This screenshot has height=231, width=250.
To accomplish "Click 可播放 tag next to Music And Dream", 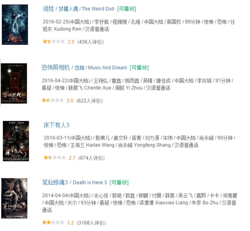I will tap(139, 68).
